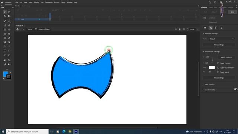Click the document height field 720
The height and width of the screenshot is (134, 238).
[x=207, y=63]
